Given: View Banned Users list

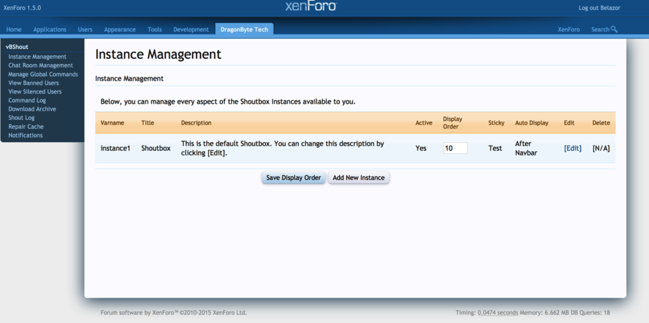Looking at the screenshot, I should pyautogui.click(x=34, y=83).
